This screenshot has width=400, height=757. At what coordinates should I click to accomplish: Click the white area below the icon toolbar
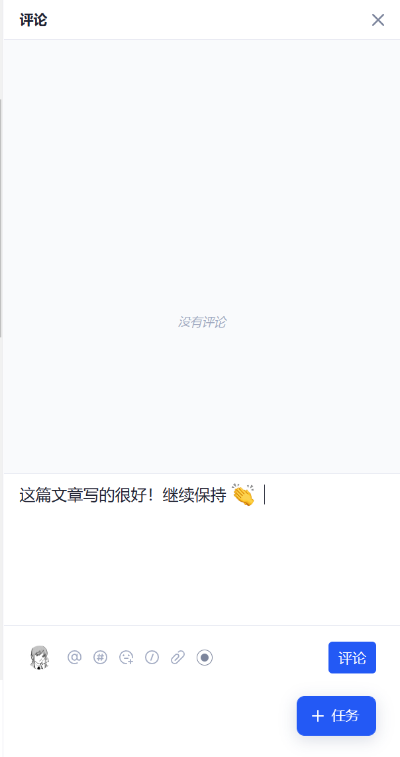[x=145, y=715]
